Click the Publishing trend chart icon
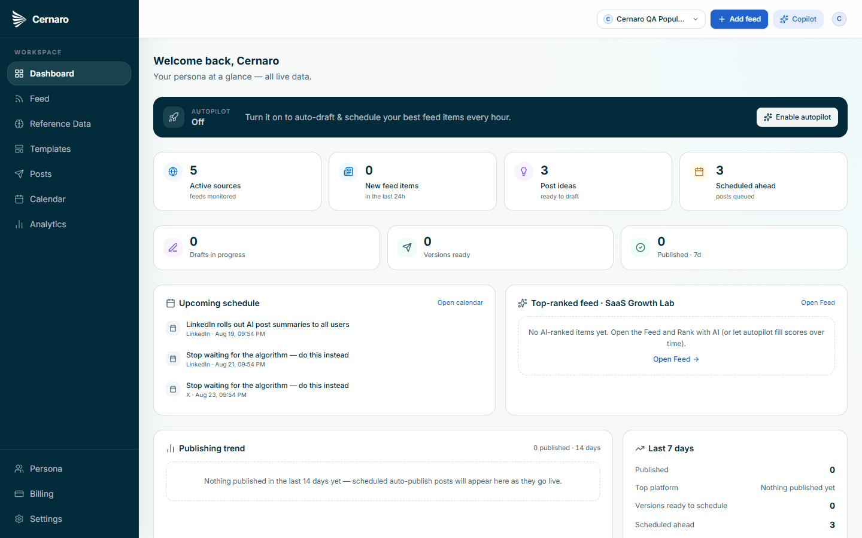Viewport: 862px width, 538px height. pyautogui.click(x=171, y=448)
